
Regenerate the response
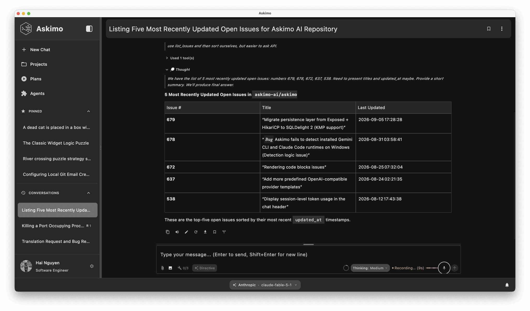click(196, 232)
